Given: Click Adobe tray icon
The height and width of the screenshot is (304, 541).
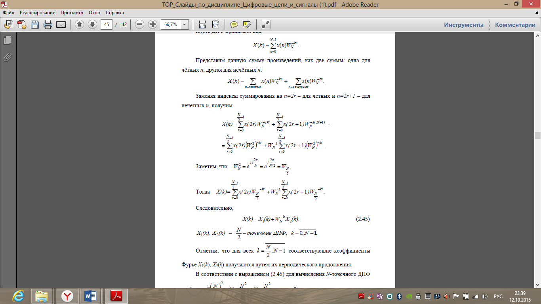Looking at the screenshot, I should [x=361, y=296].
